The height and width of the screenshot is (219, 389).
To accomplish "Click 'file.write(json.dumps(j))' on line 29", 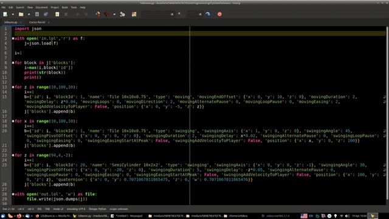I will 57,199.
